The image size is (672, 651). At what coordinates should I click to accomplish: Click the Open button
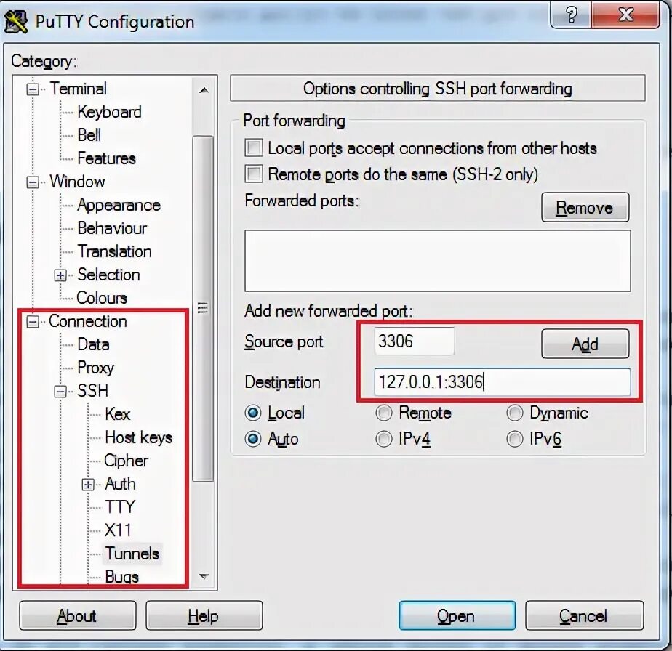pyautogui.click(x=457, y=615)
